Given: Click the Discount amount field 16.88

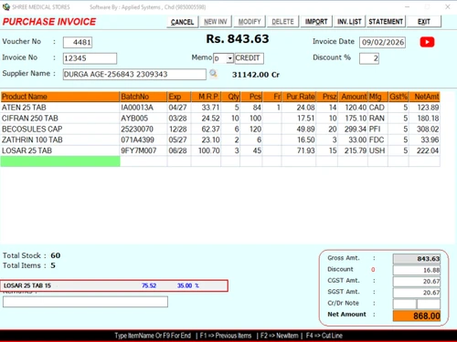Looking at the screenshot, I should pos(417,270).
